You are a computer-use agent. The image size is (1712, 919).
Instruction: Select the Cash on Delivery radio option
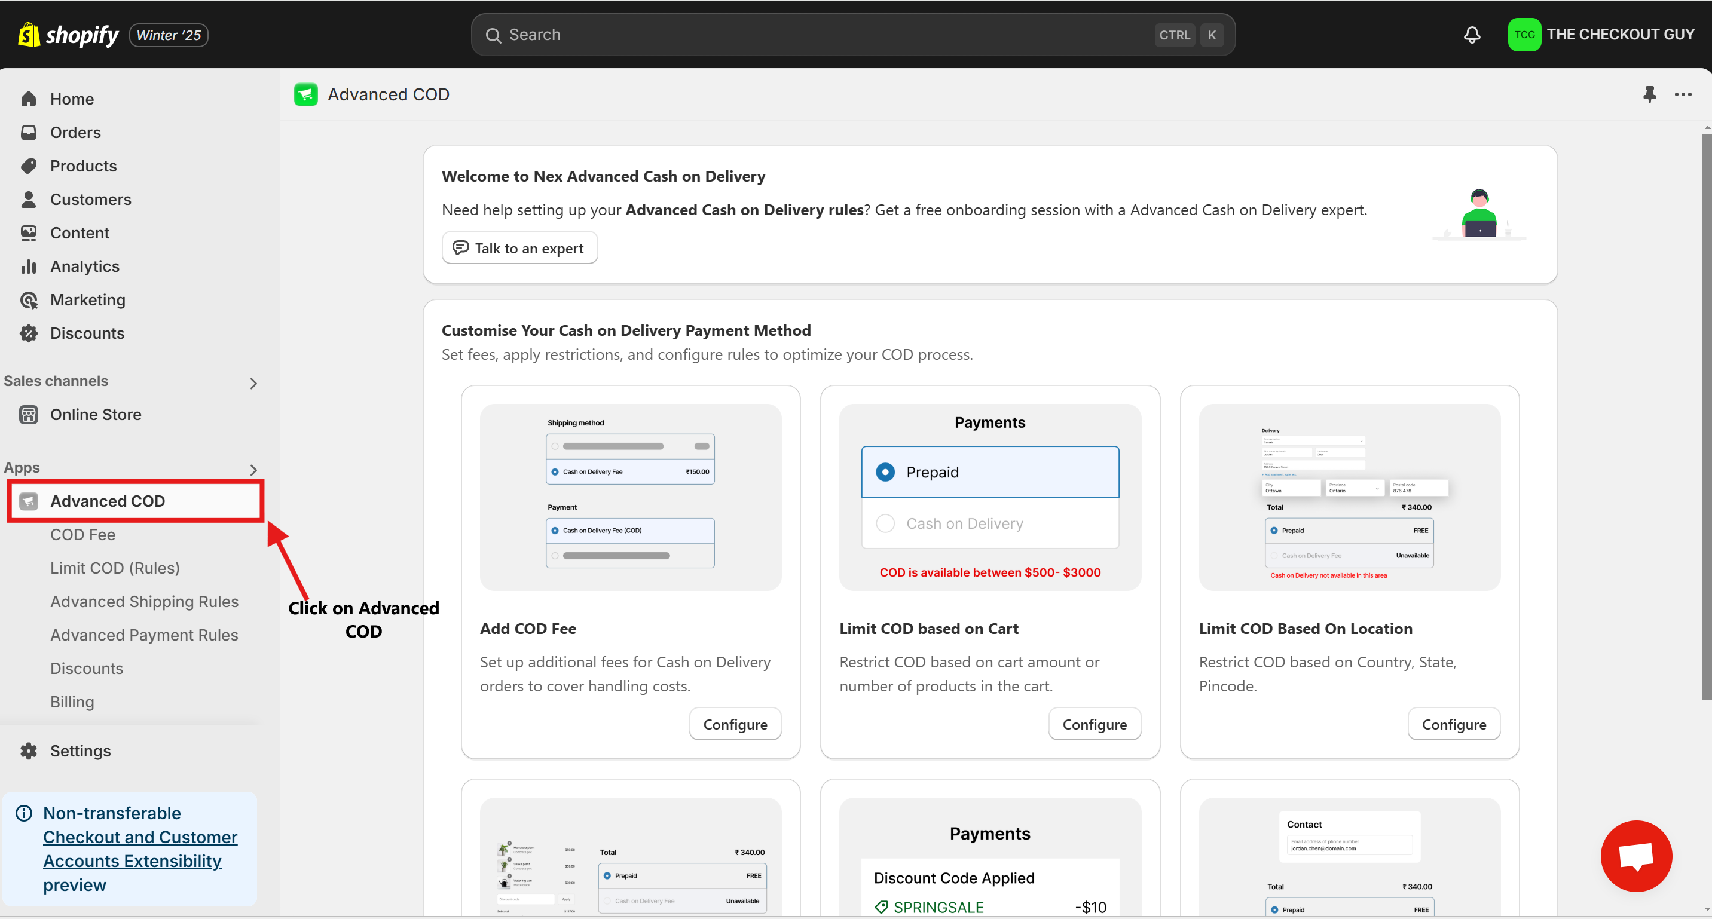[x=885, y=523]
